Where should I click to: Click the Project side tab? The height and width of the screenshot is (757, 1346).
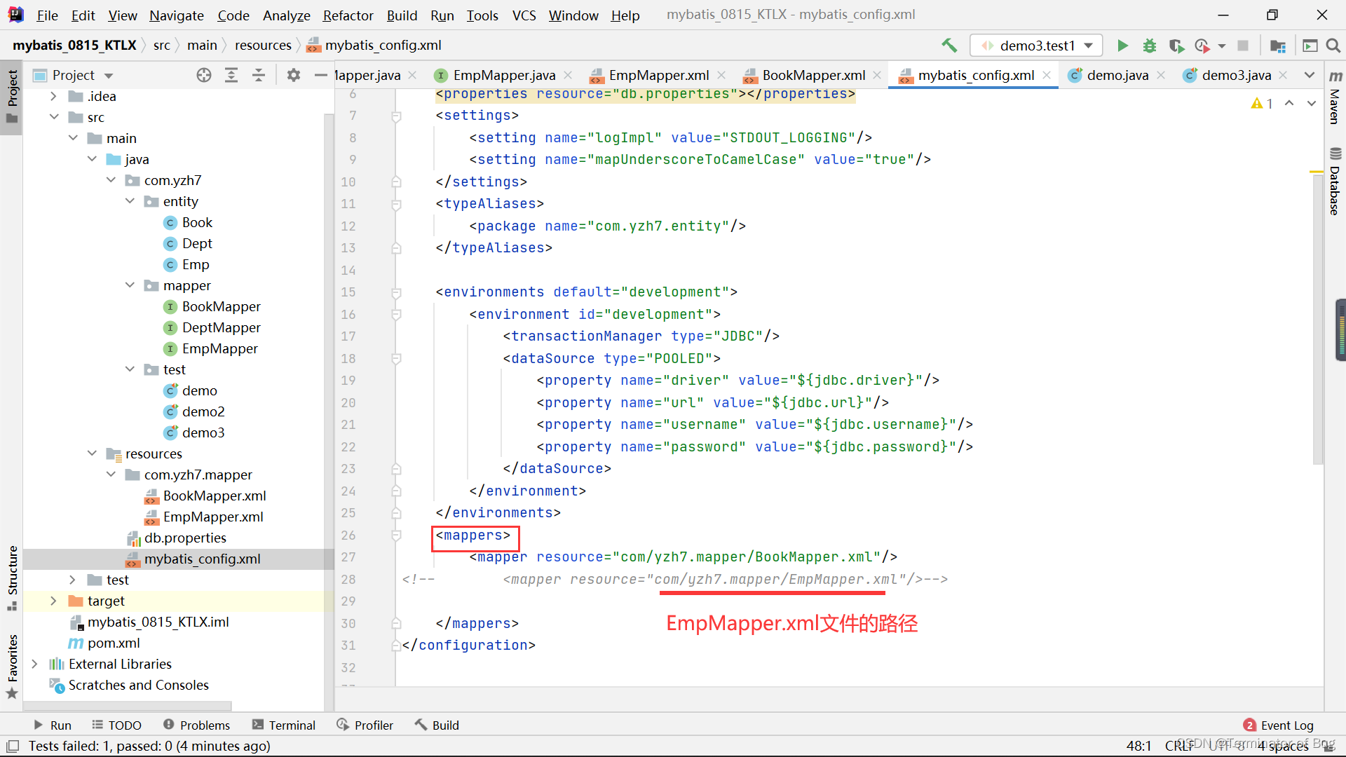click(x=12, y=96)
